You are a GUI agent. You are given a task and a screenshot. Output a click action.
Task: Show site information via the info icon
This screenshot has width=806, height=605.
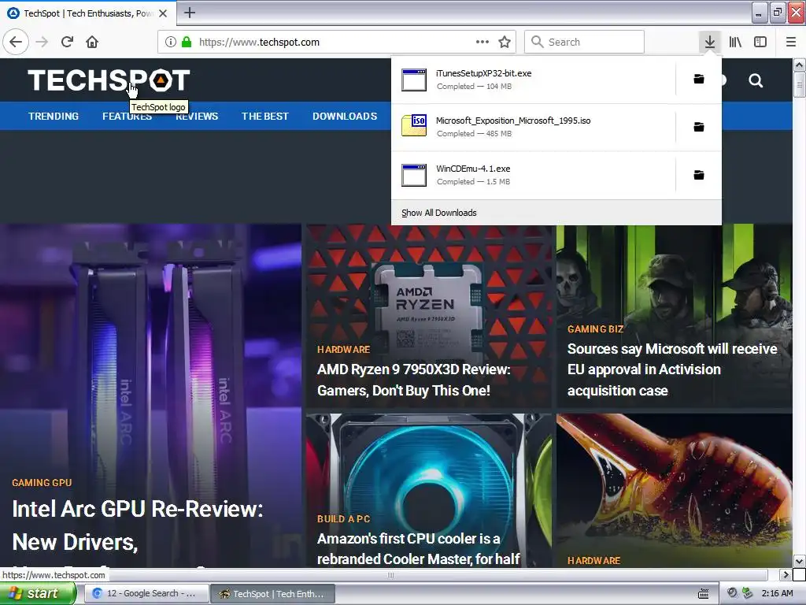[x=171, y=42]
